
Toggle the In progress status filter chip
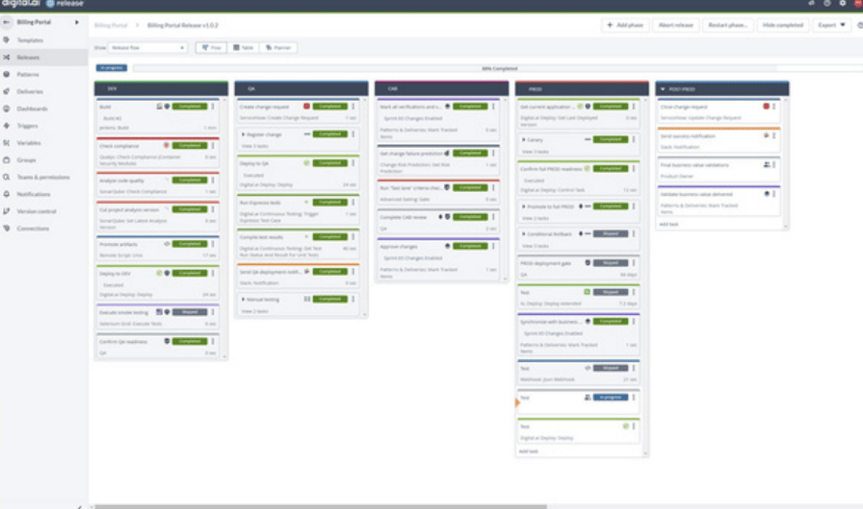[x=111, y=69]
